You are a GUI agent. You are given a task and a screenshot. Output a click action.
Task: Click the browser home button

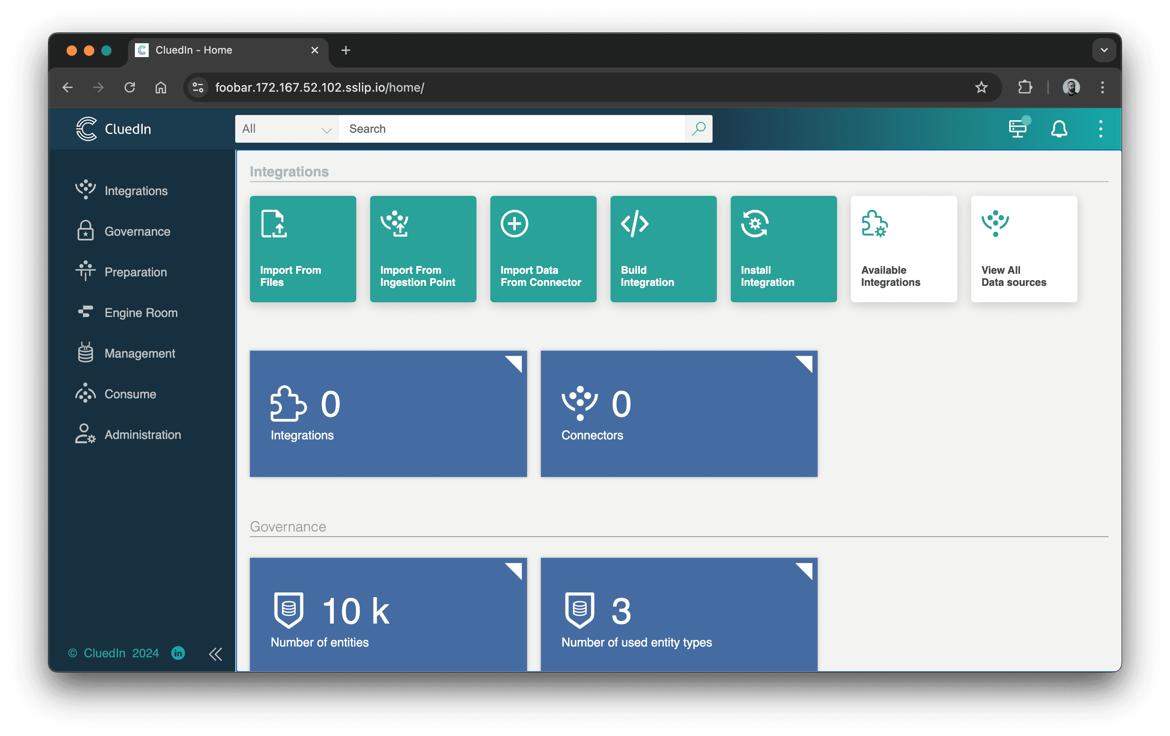[x=161, y=87]
